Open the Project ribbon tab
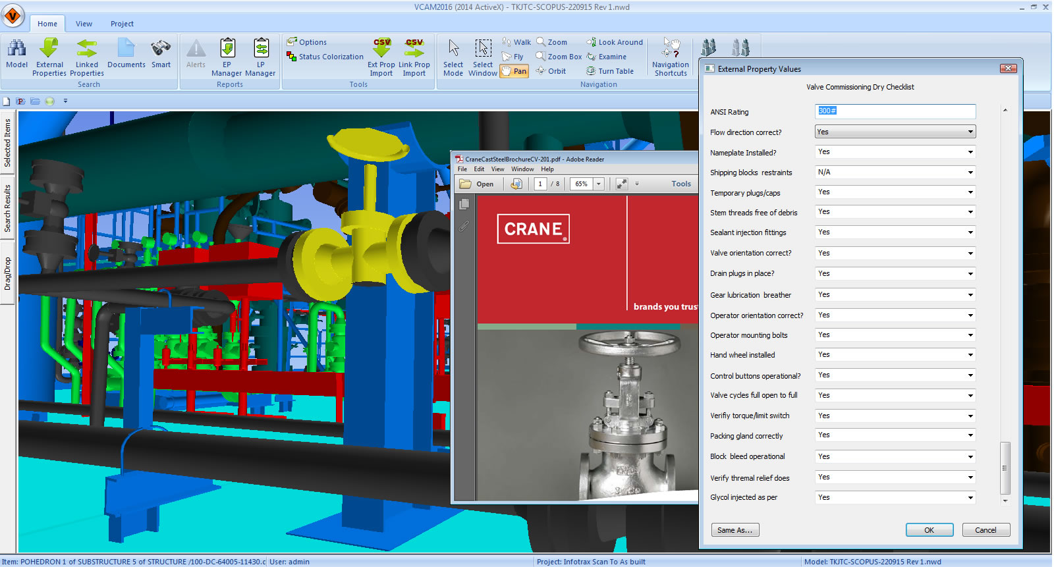The image size is (1054, 567). [x=122, y=24]
